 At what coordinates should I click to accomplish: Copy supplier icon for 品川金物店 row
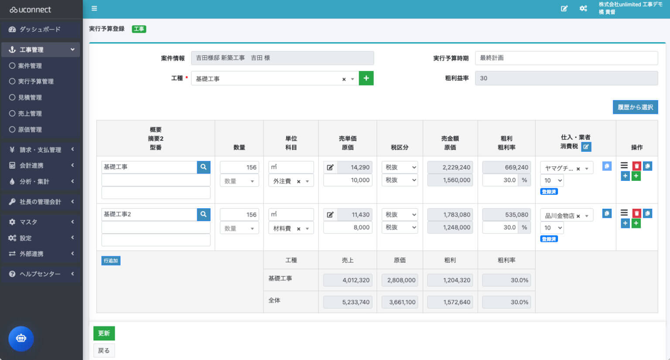tap(607, 214)
